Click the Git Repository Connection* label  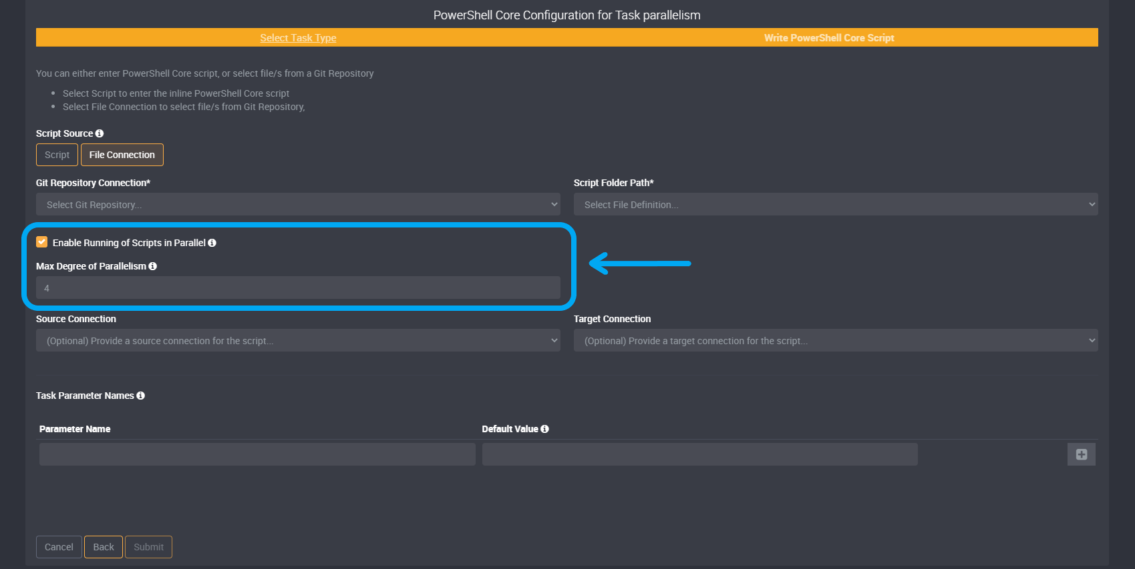click(x=93, y=183)
